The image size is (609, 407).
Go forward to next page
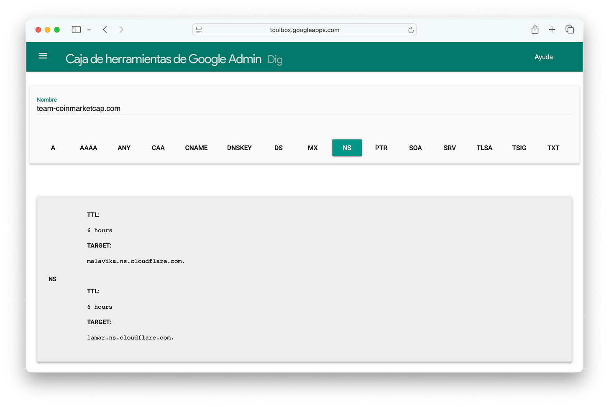(x=121, y=30)
